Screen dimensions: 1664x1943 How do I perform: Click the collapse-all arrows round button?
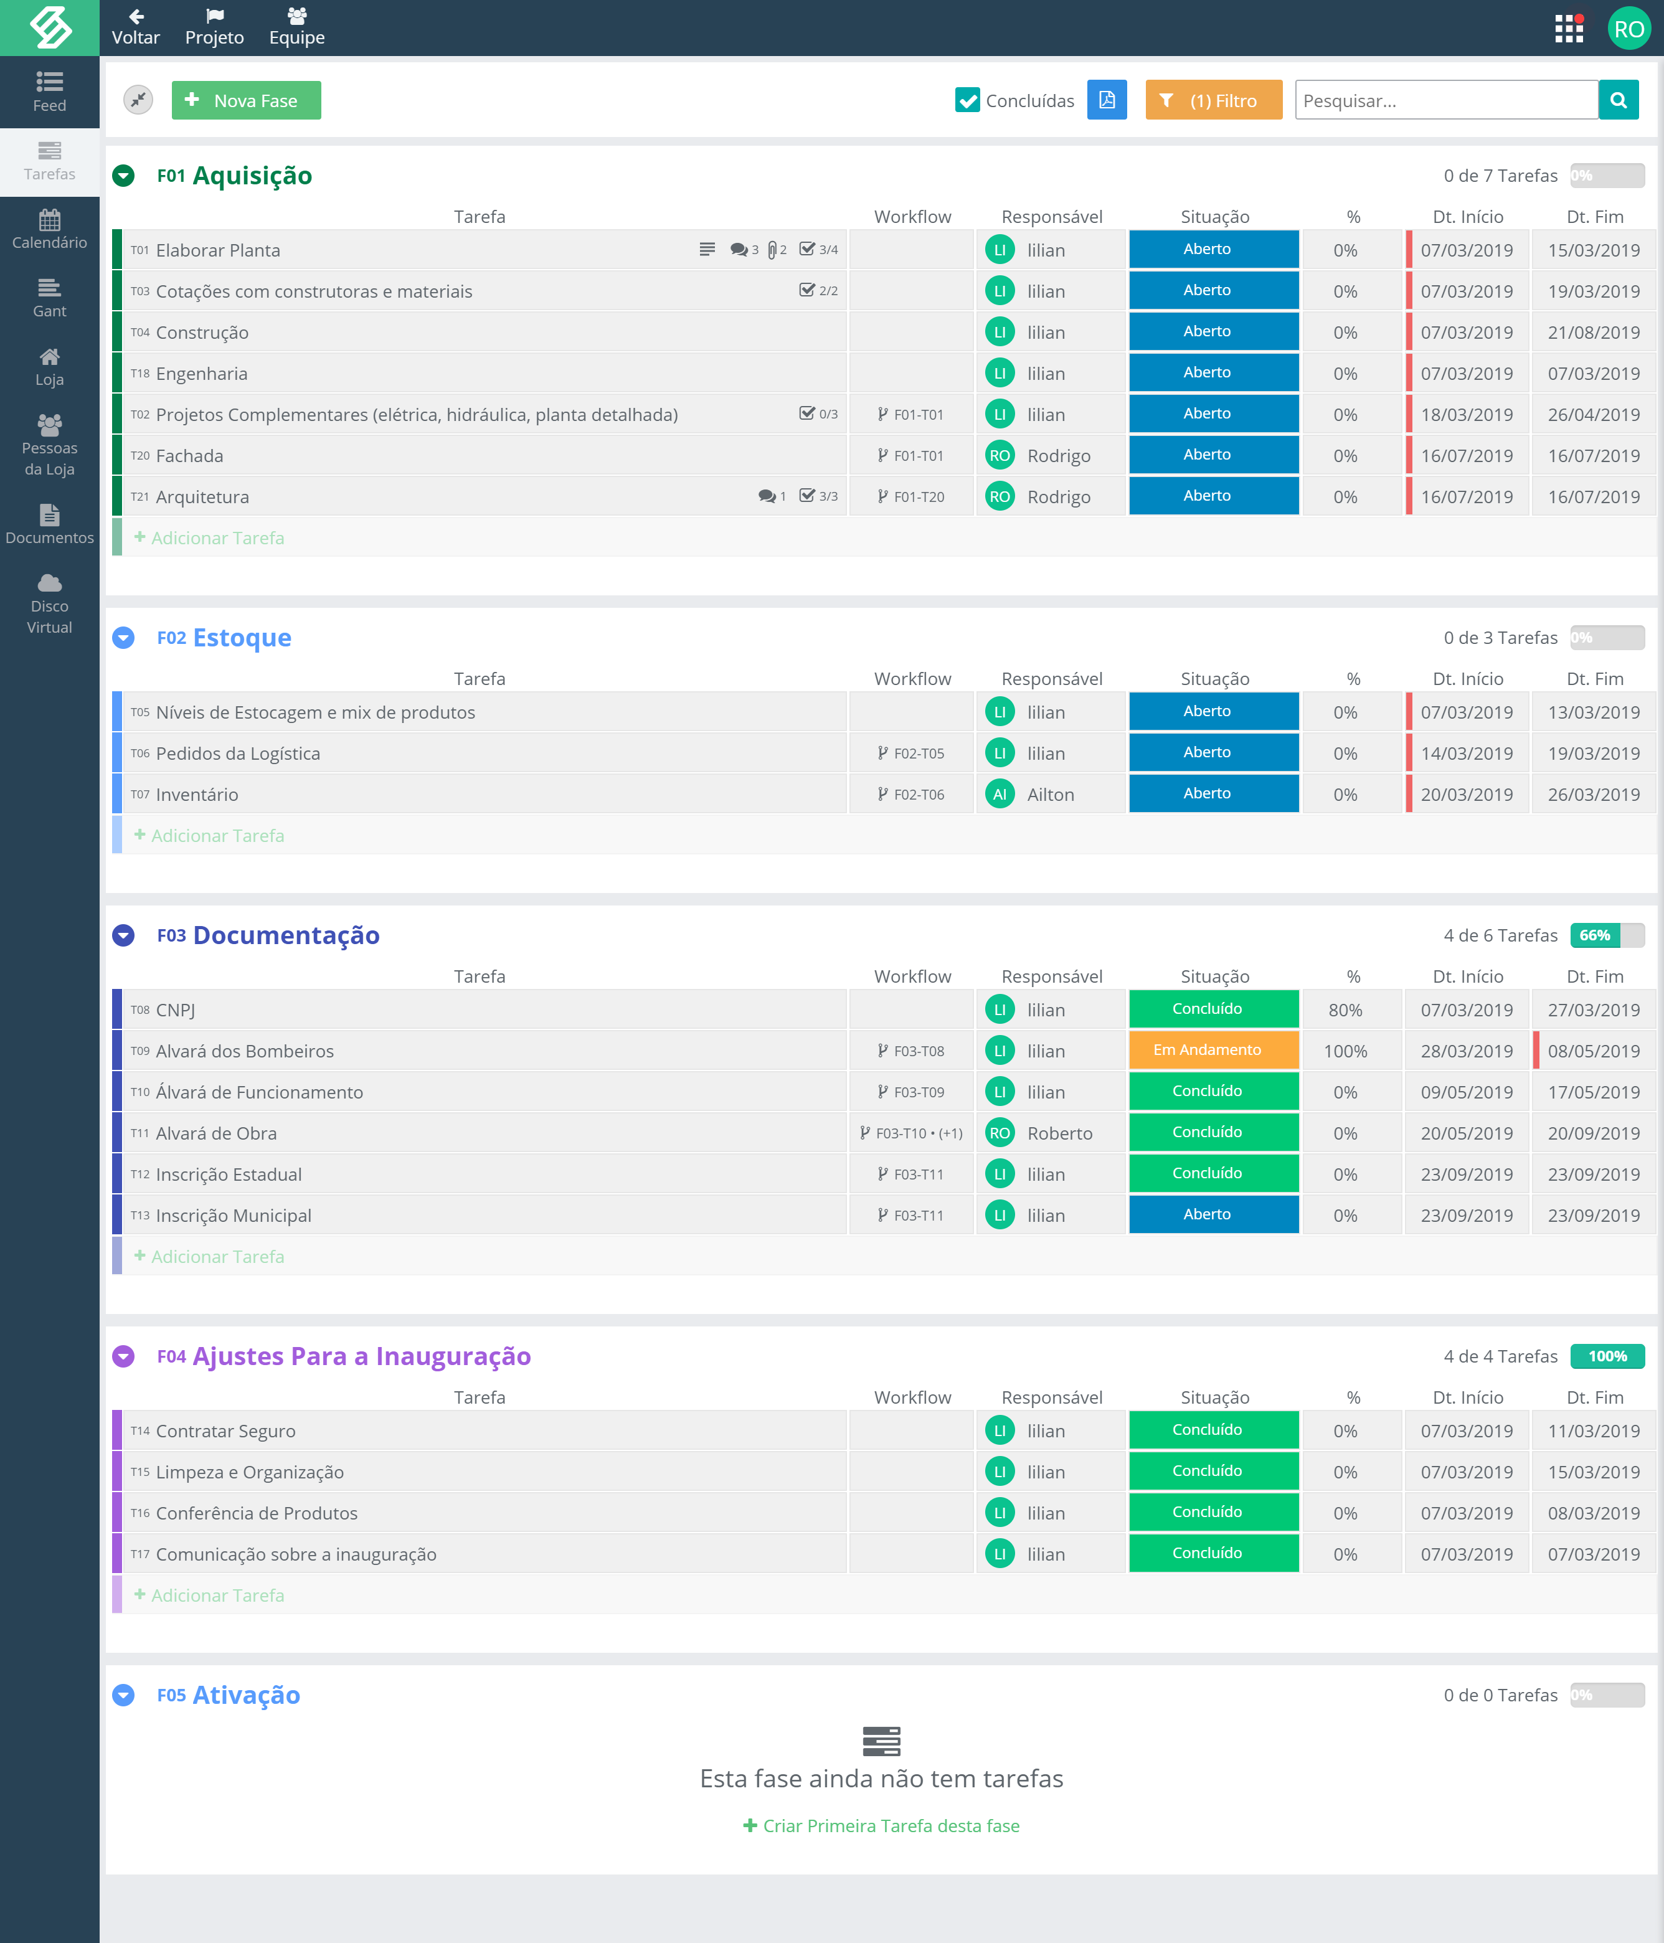[138, 100]
